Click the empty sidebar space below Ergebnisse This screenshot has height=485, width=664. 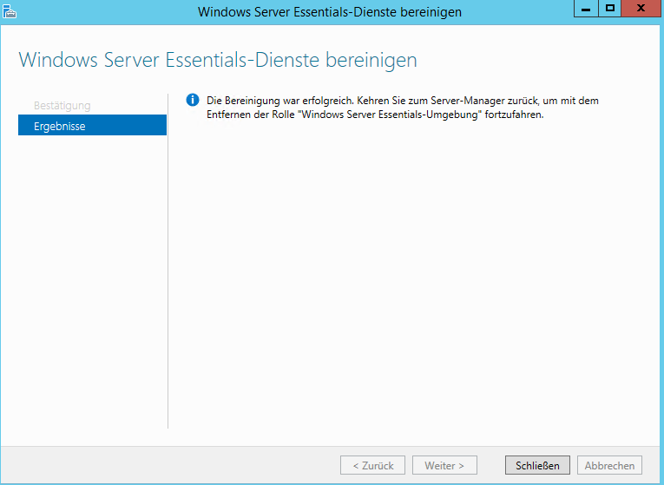92,278
